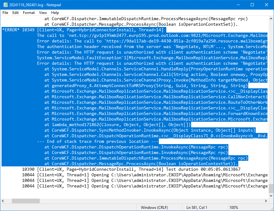Screen dimensions: 274x211
Task: Click the vertical scrollbar thumb
Action: [x=271, y=189]
